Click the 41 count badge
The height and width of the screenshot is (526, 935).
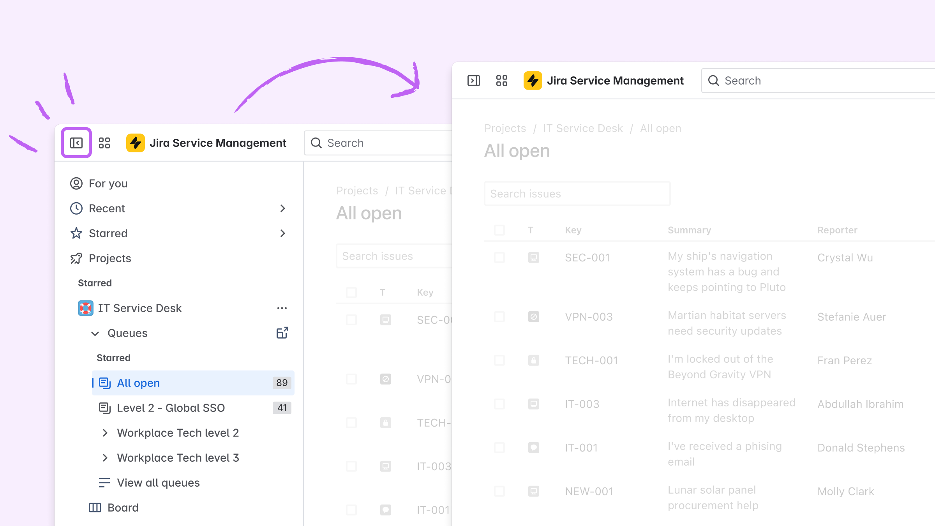(282, 408)
